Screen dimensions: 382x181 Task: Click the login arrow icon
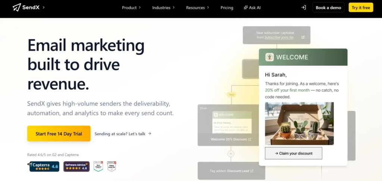(x=303, y=7)
